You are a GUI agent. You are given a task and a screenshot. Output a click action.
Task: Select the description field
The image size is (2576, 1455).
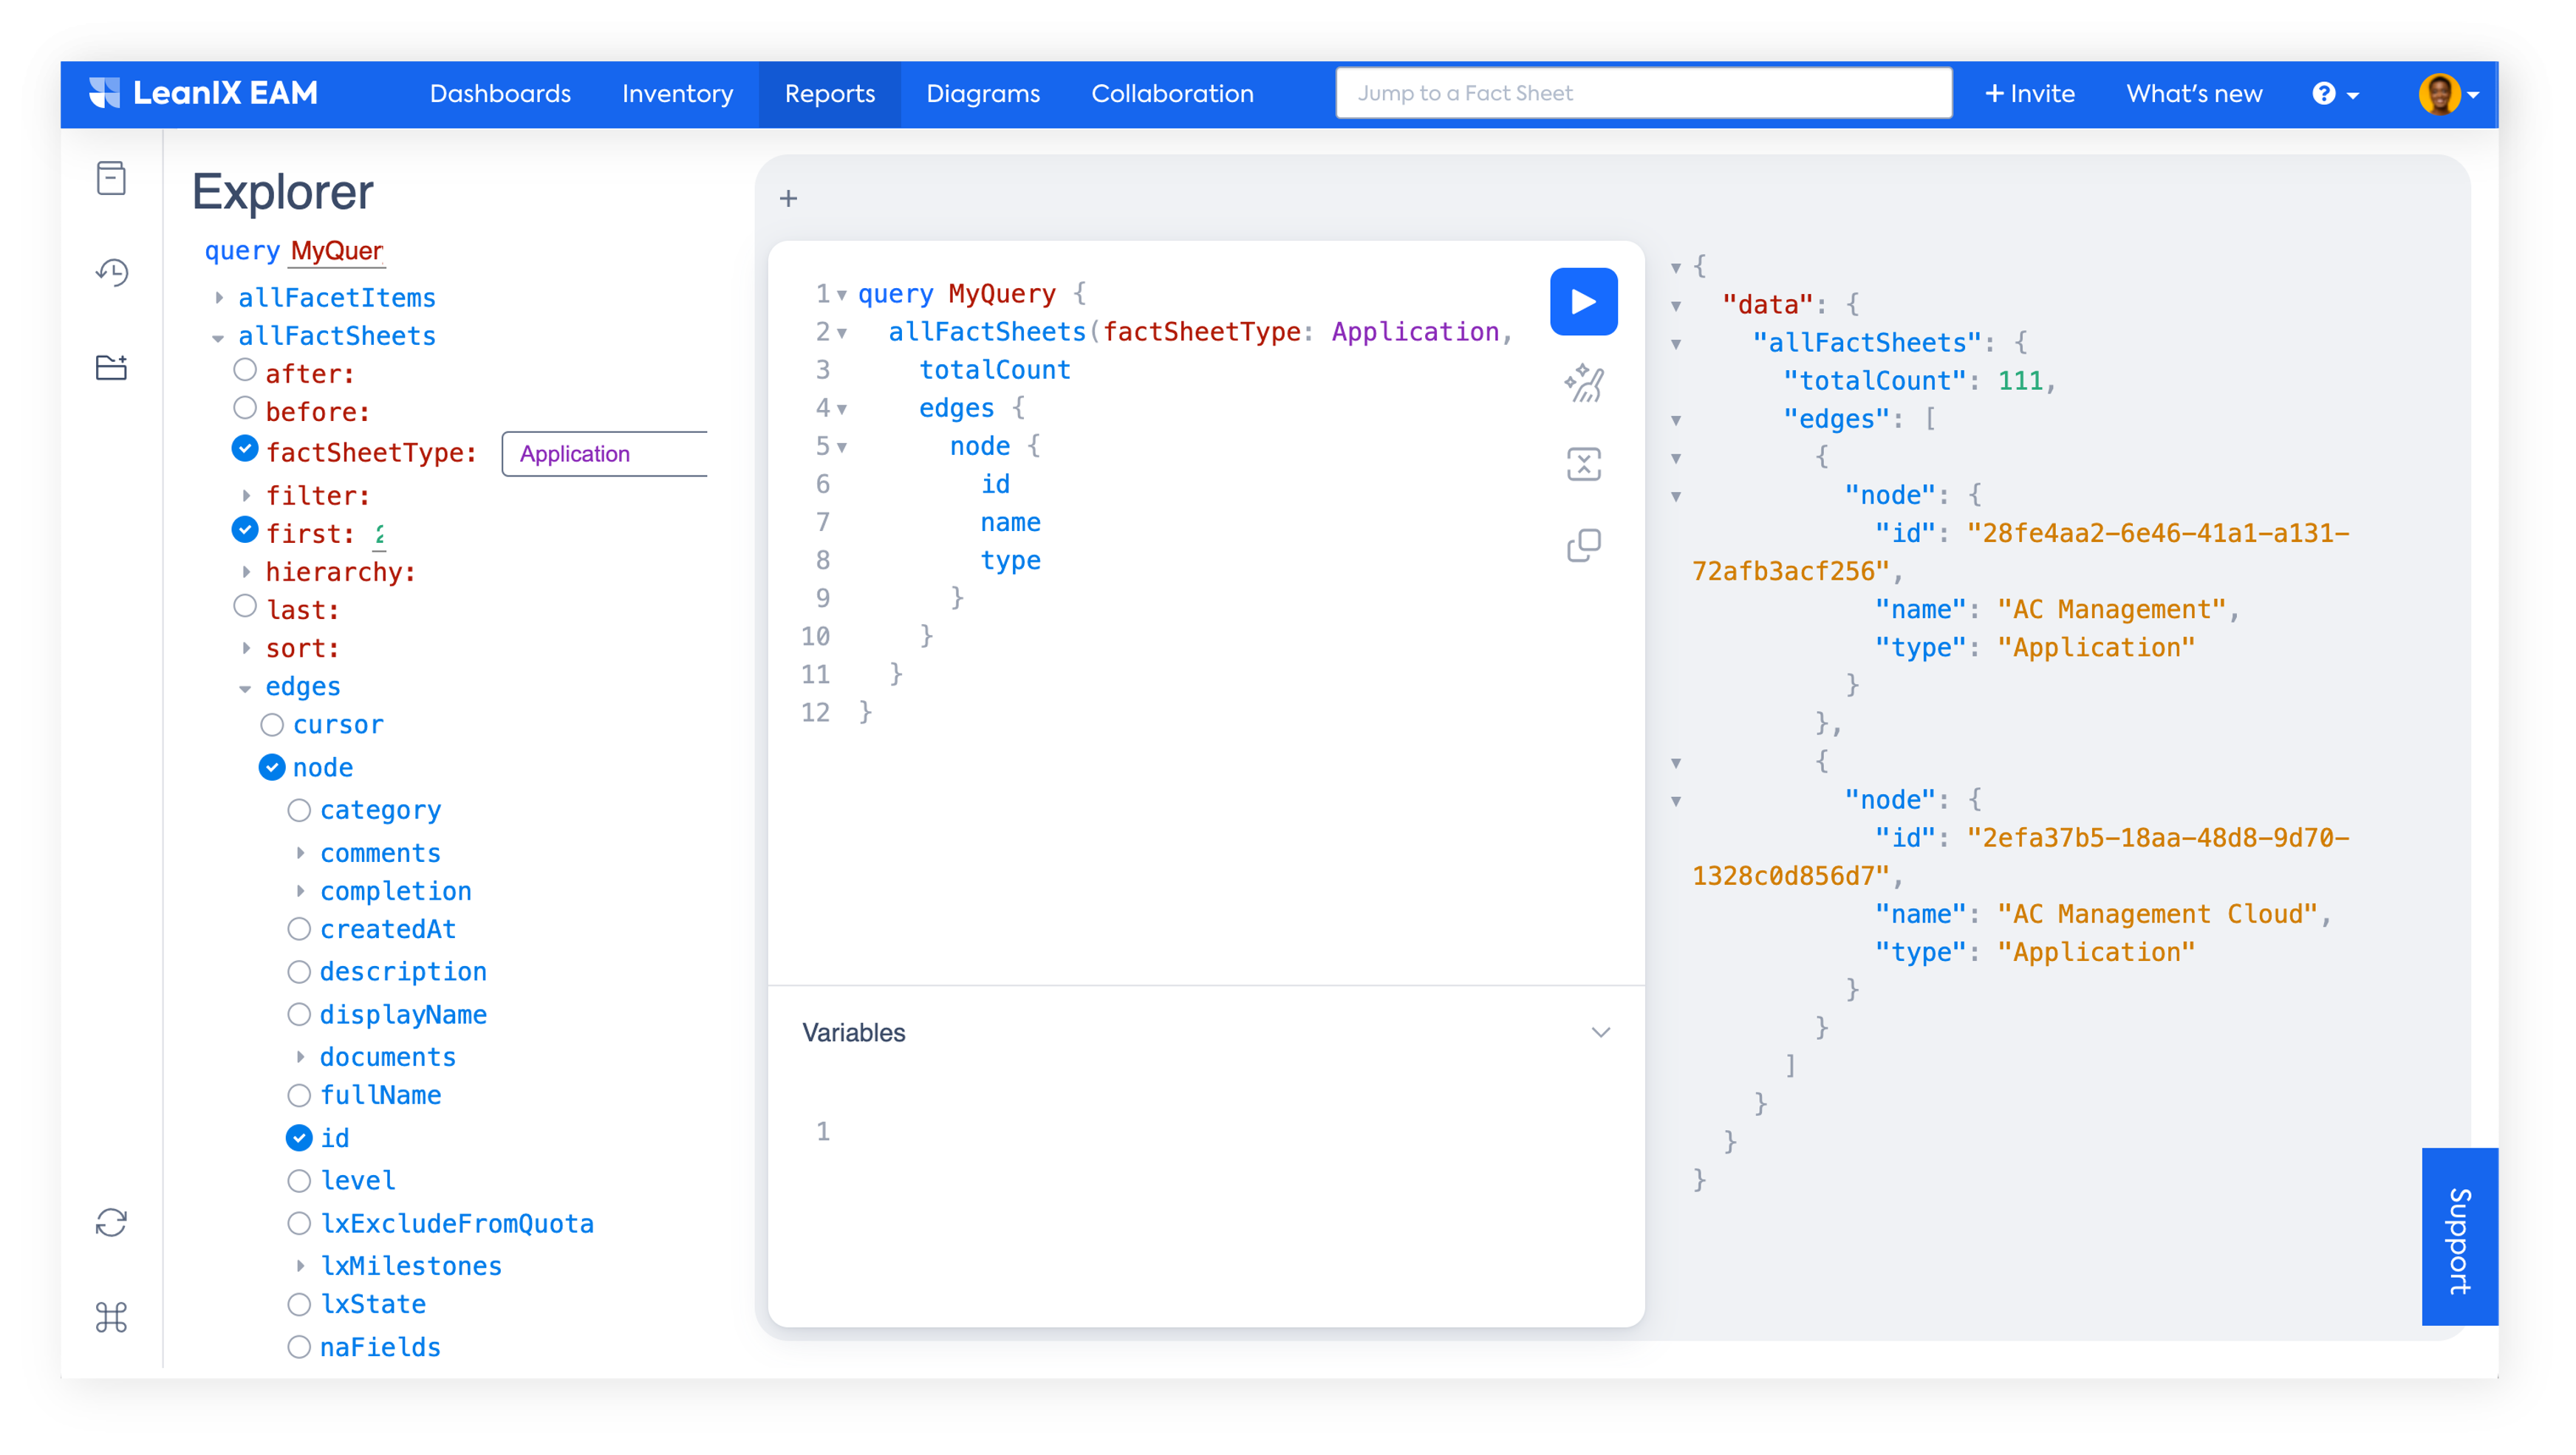[298, 972]
